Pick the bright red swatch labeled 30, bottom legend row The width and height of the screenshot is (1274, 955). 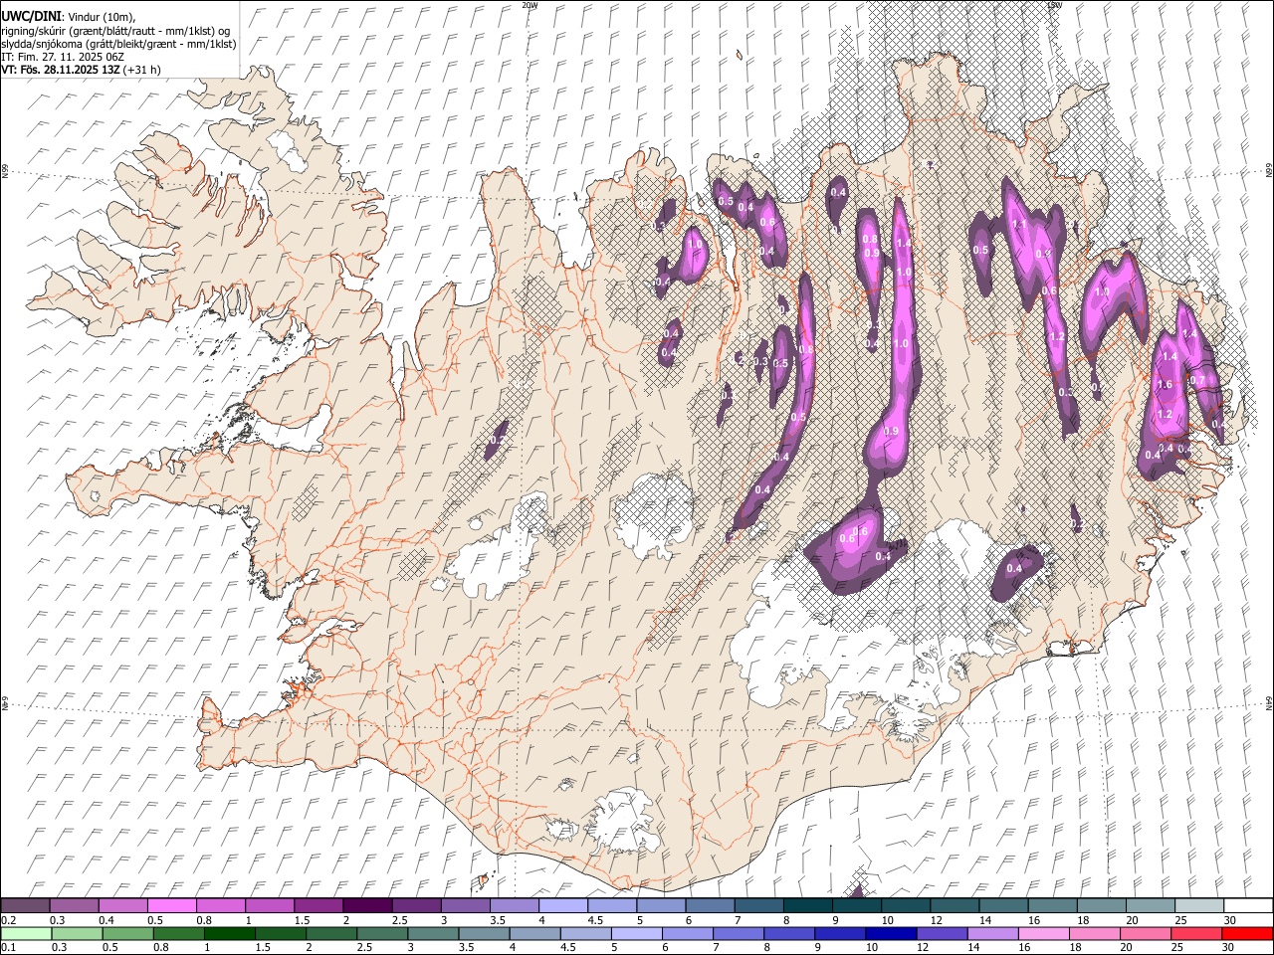(x=1246, y=933)
